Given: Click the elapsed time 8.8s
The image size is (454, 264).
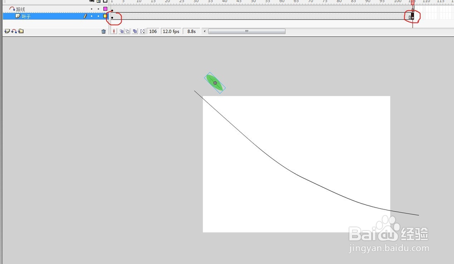Looking at the screenshot, I should click(192, 31).
